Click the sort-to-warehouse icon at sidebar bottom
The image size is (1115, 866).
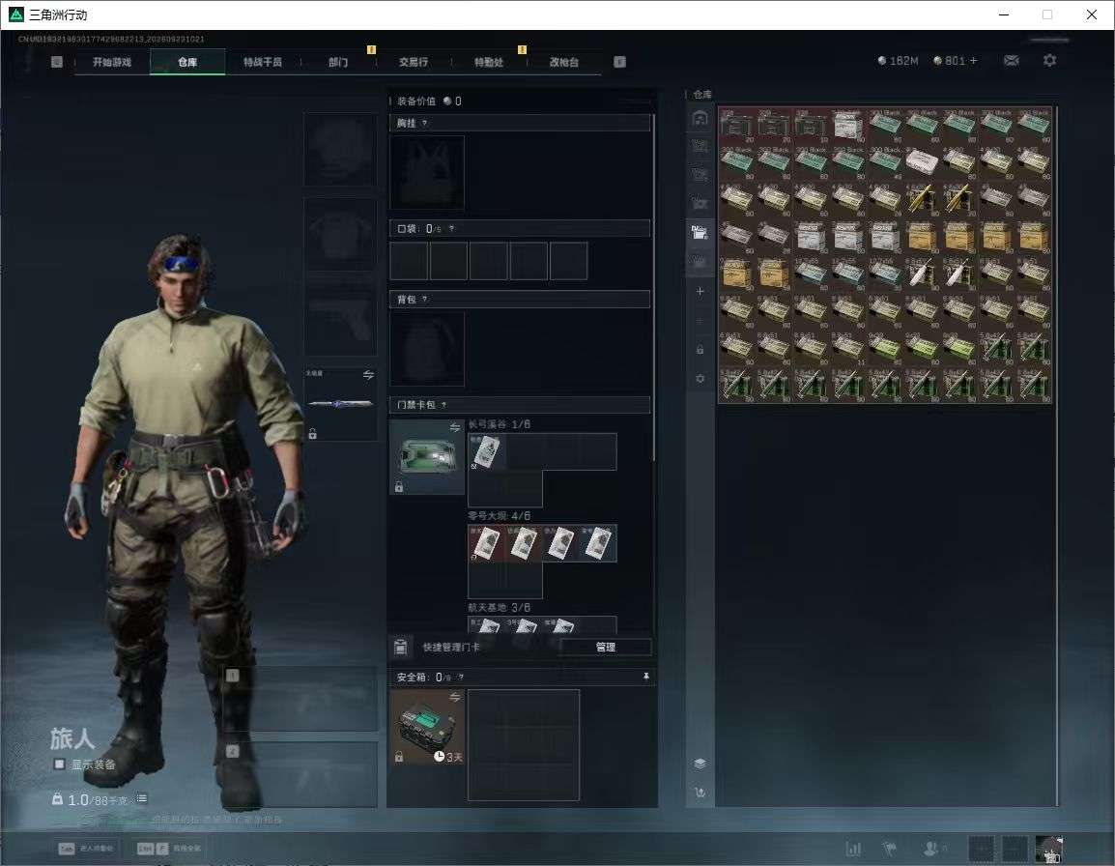pyautogui.click(x=700, y=792)
